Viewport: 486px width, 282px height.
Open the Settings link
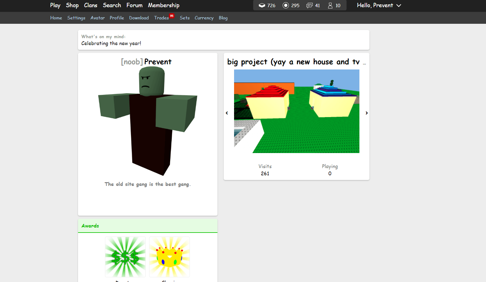76,18
